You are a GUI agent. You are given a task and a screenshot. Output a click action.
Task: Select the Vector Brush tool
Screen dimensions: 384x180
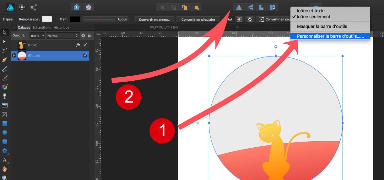5,78
